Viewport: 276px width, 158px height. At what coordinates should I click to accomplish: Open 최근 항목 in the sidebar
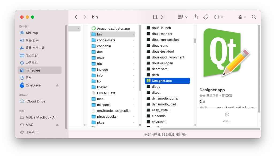[40, 40]
